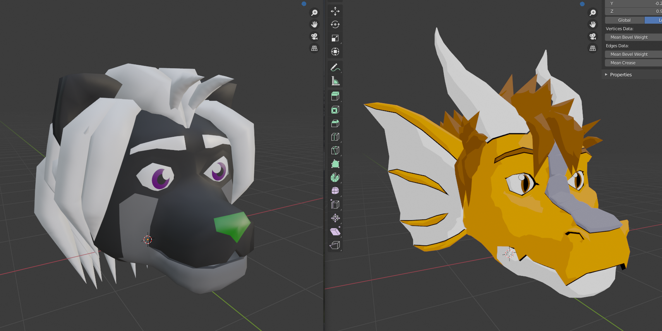
Task: Select the Measure ruler tool
Action: [x=335, y=81]
